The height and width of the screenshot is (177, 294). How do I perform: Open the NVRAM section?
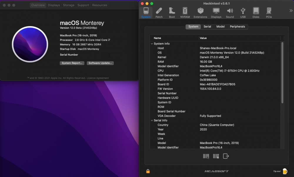point(185,13)
